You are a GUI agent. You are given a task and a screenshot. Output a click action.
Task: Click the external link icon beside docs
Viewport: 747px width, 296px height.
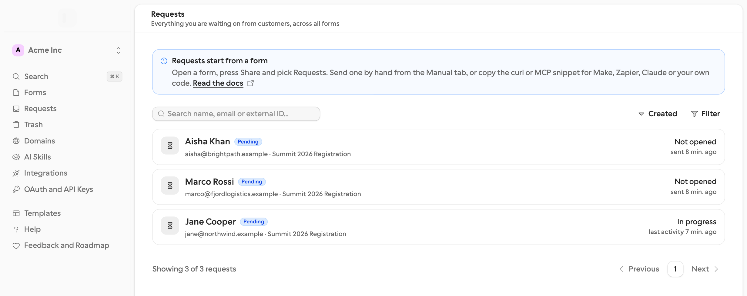point(250,83)
